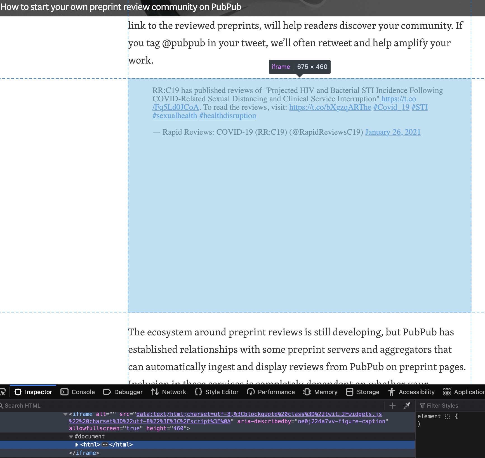Open the Storage panel icon
The width and height of the screenshot is (485, 458).
tap(350, 392)
